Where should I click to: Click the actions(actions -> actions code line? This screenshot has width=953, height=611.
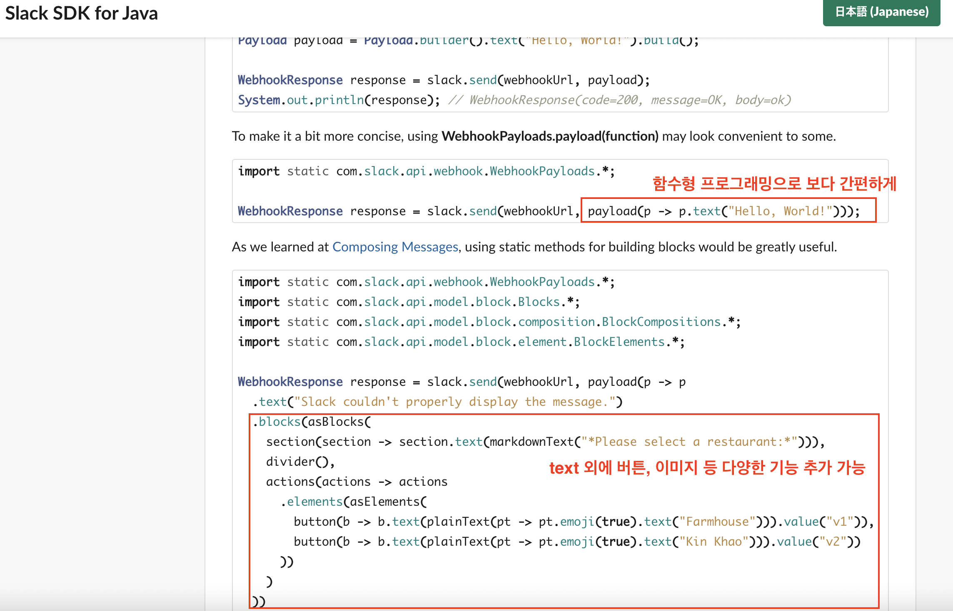[357, 482]
